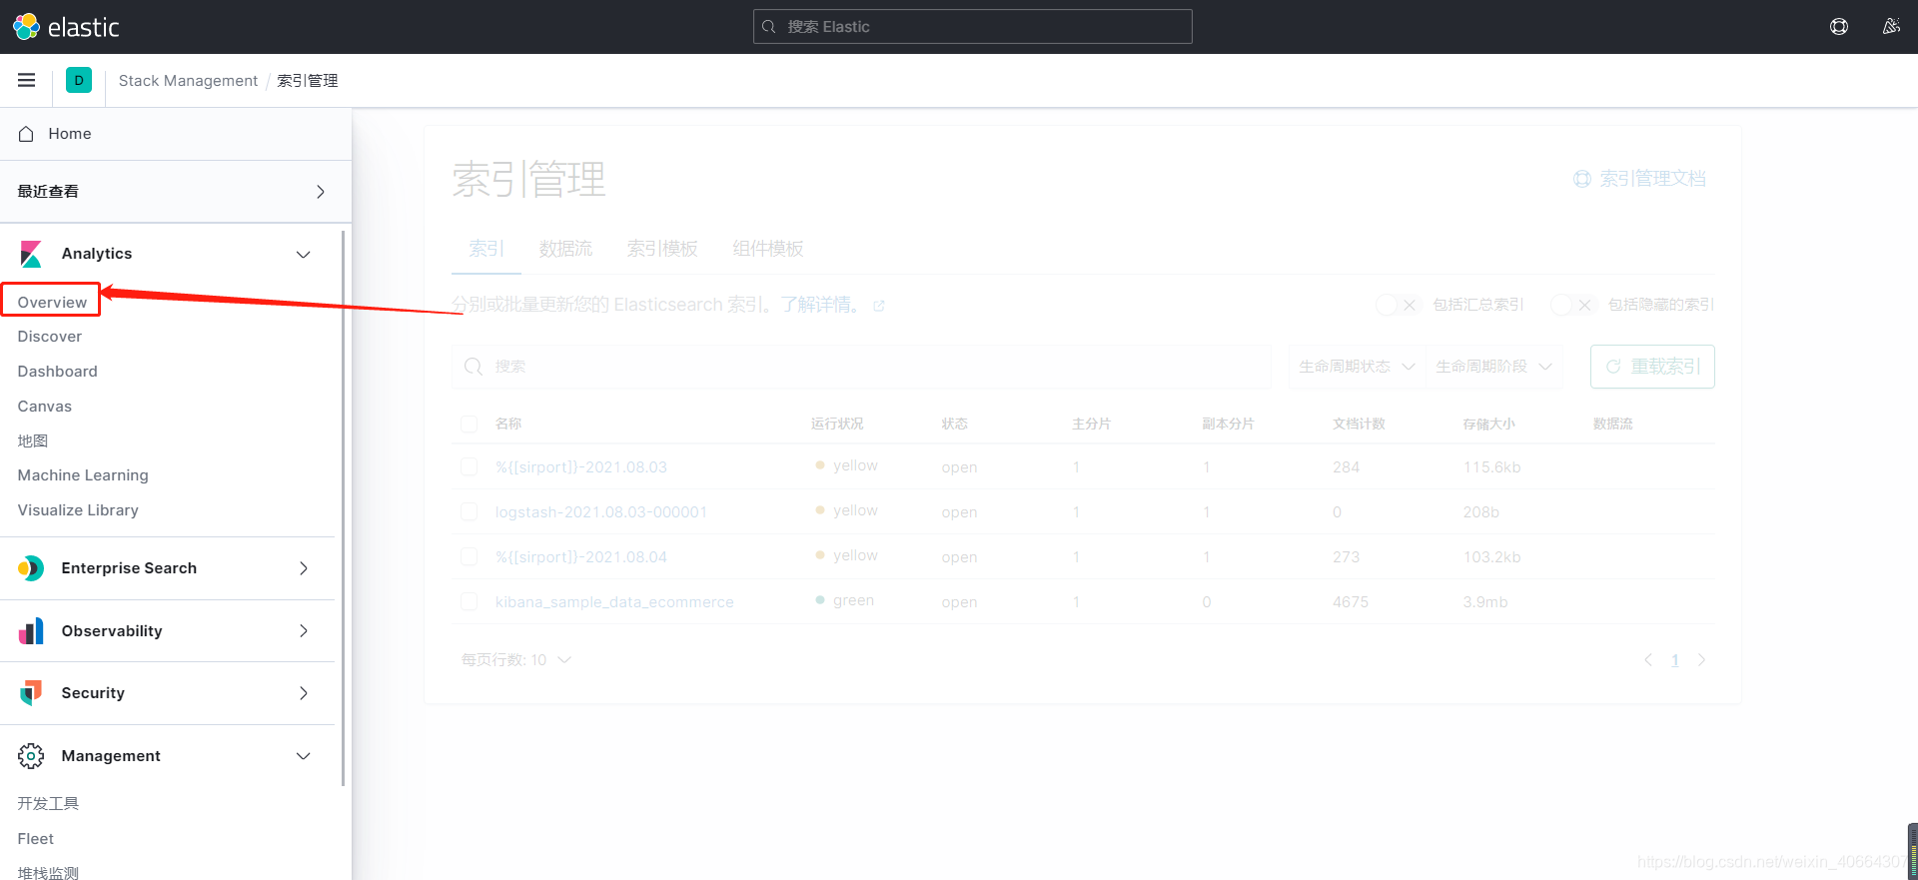Switch to the 索引模板 tab
1918x880 pixels.
click(x=662, y=249)
